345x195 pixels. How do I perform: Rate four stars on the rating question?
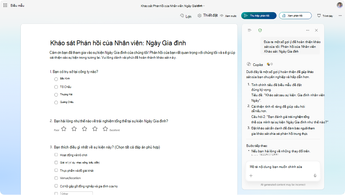tap(95, 129)
